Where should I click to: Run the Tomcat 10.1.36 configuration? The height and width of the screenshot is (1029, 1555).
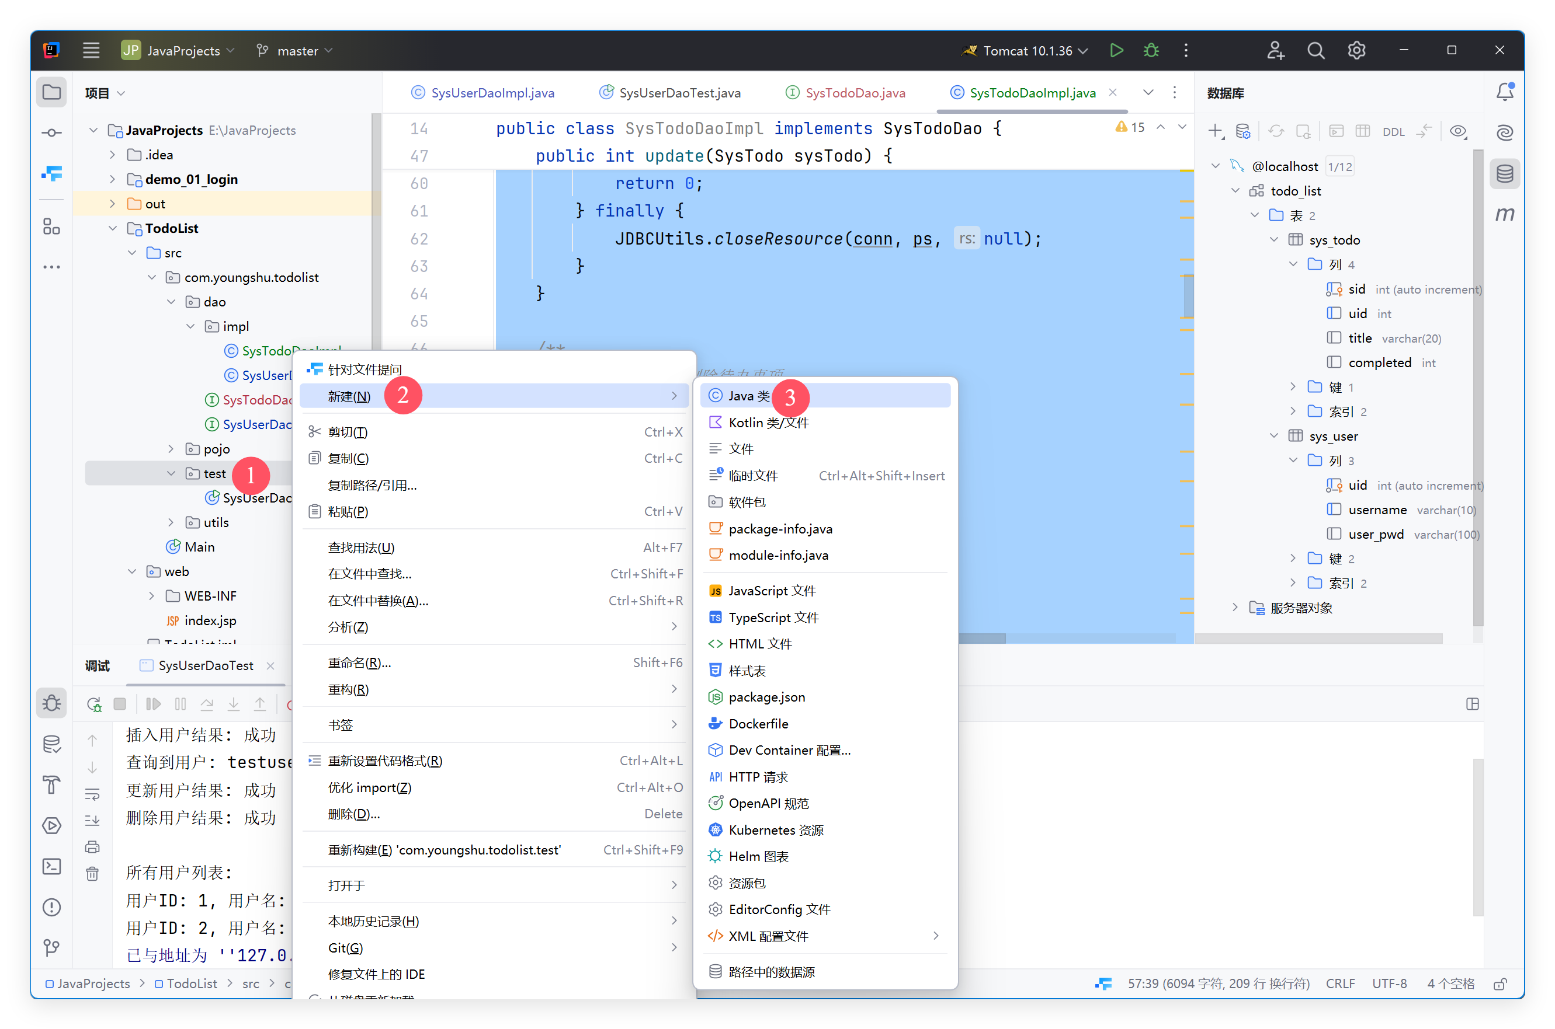pyautogui.click(x=1116, y=51)
